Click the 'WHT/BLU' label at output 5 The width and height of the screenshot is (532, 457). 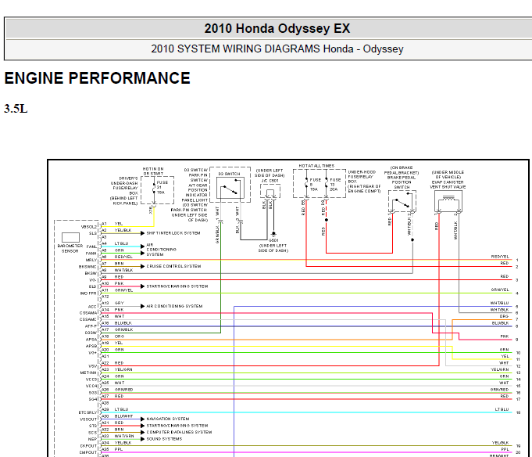pos(499,303)
